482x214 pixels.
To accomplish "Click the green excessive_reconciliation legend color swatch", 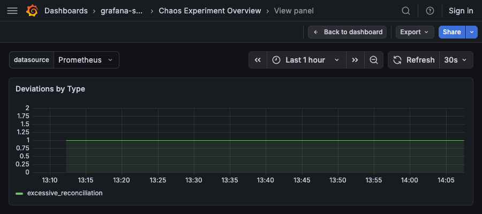I will [19, 193].
